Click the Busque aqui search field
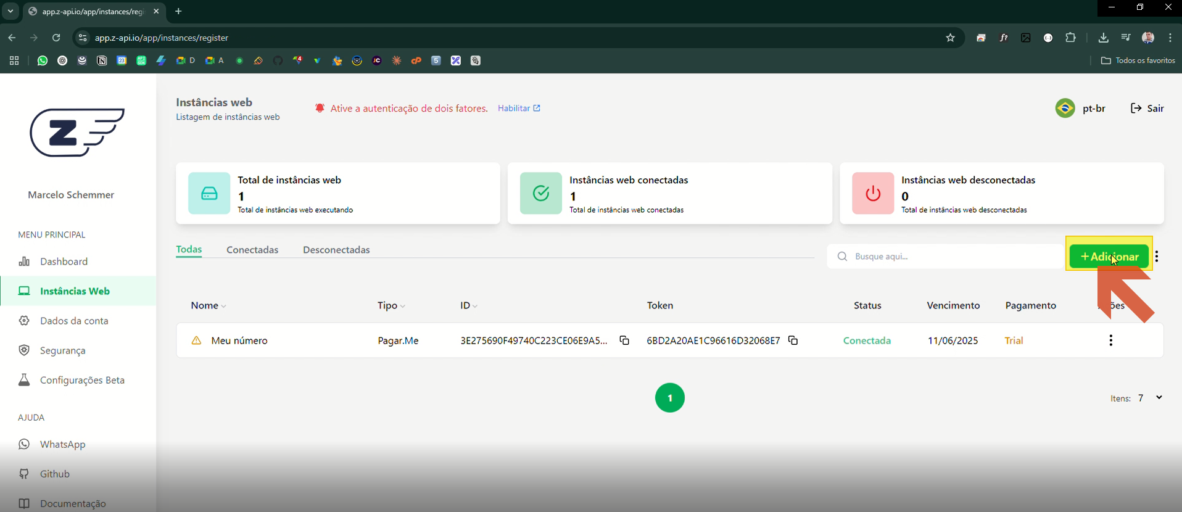The height and width of the screenshot is (512, 1182). click(945, 257)
